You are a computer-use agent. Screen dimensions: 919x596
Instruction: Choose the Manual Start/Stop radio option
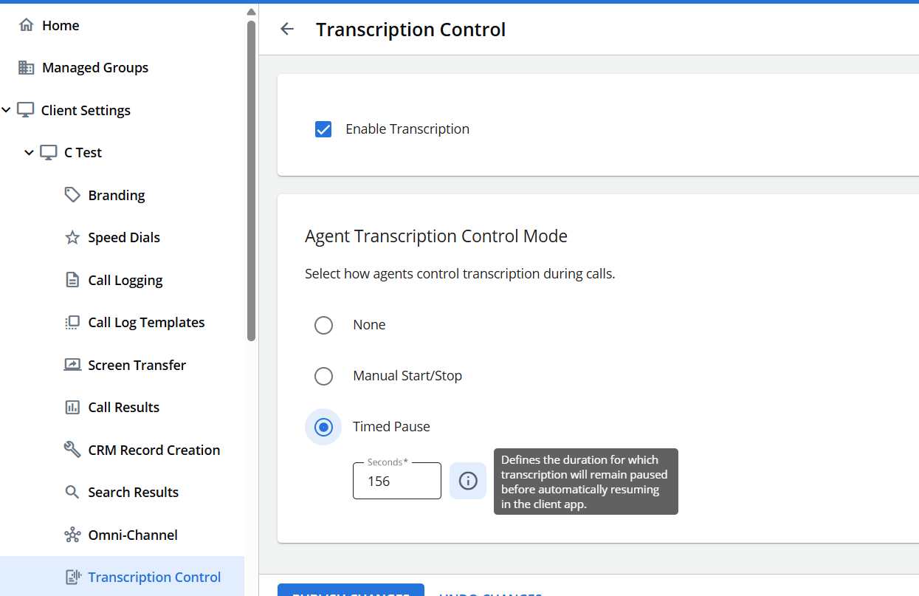(323, 376)
